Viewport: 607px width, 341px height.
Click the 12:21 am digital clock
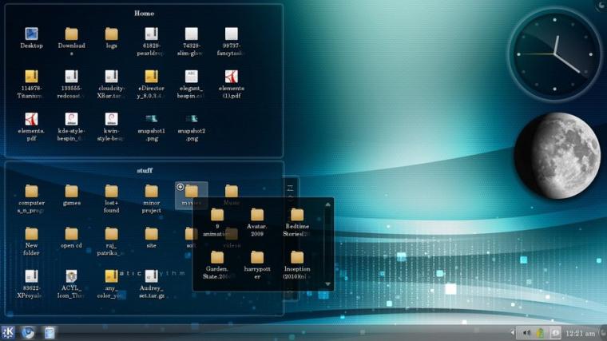click(580, 333)
